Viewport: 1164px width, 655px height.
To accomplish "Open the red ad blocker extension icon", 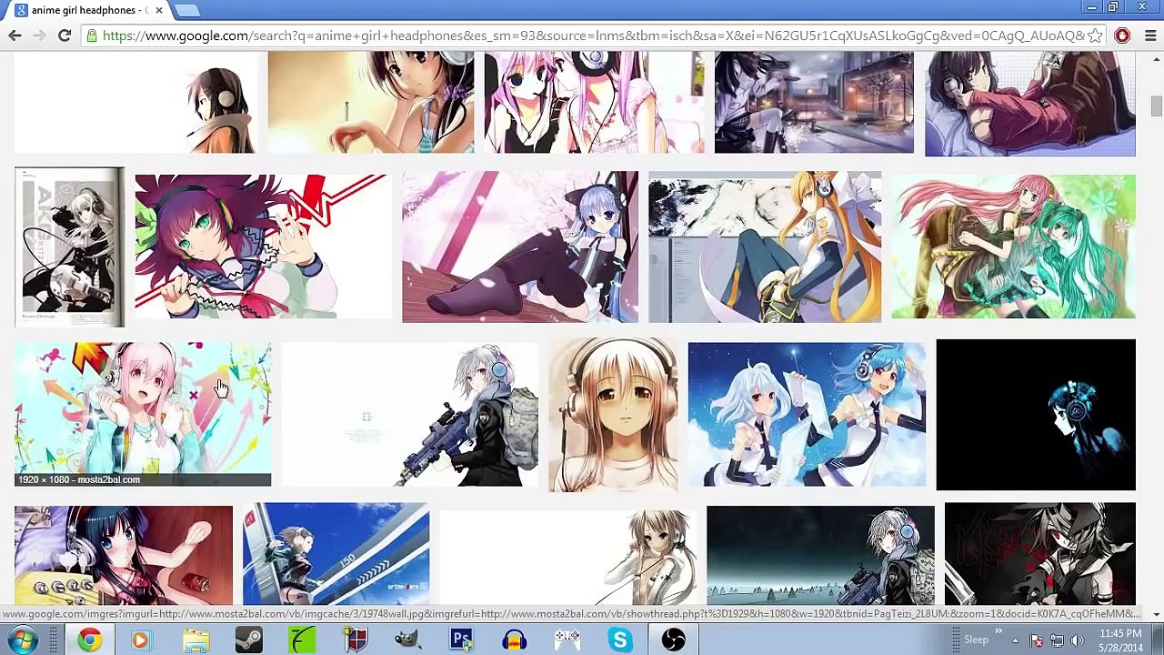I will [1123, 35].
